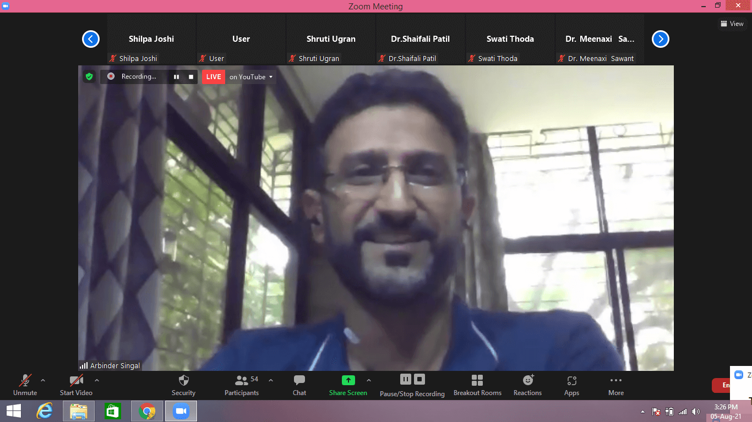Stop recording in the top recording bar
This screenshot has width=752, height=422.
click(191, 77)
